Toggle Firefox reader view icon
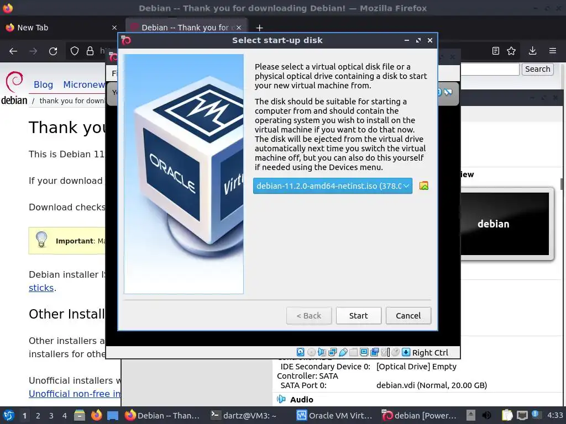566x424 pixels. click(x=496, y=51)
